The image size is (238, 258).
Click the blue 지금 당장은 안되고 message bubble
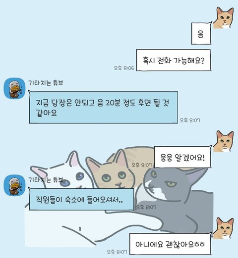(103, 107)
